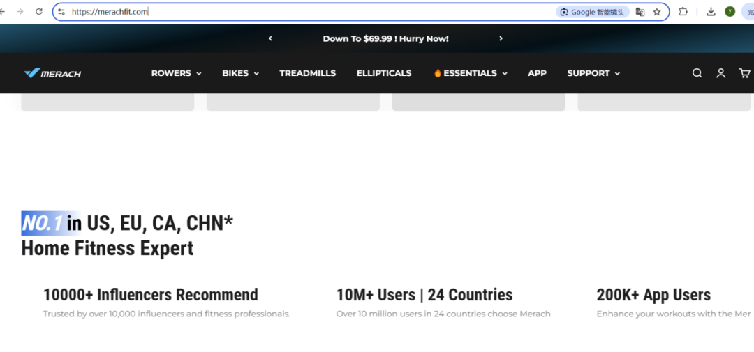Go to the TREADMILLS menu item
The image size is (754, 352).
click(x=307, y=73)
